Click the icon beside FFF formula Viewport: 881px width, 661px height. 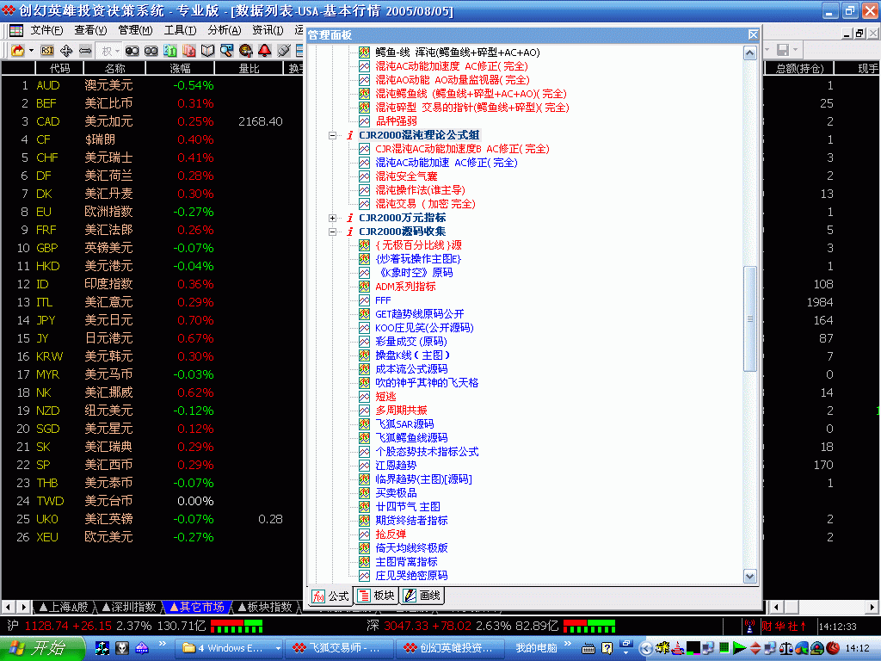(365, 300)
